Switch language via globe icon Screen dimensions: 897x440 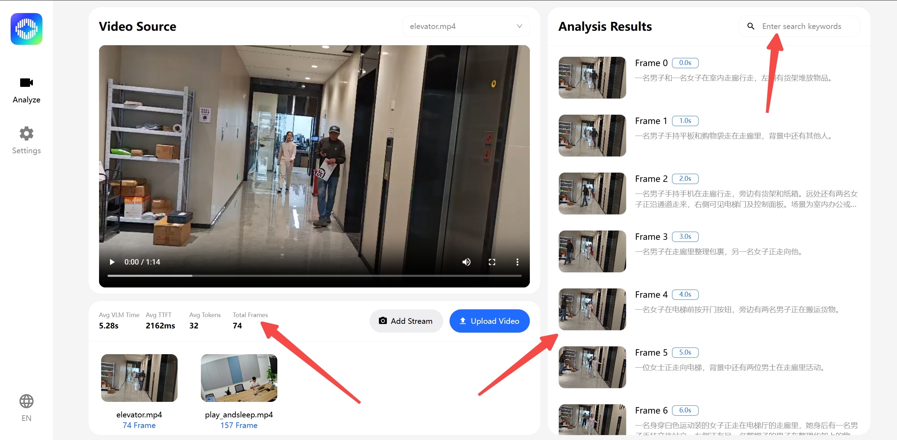pos(27,401)
